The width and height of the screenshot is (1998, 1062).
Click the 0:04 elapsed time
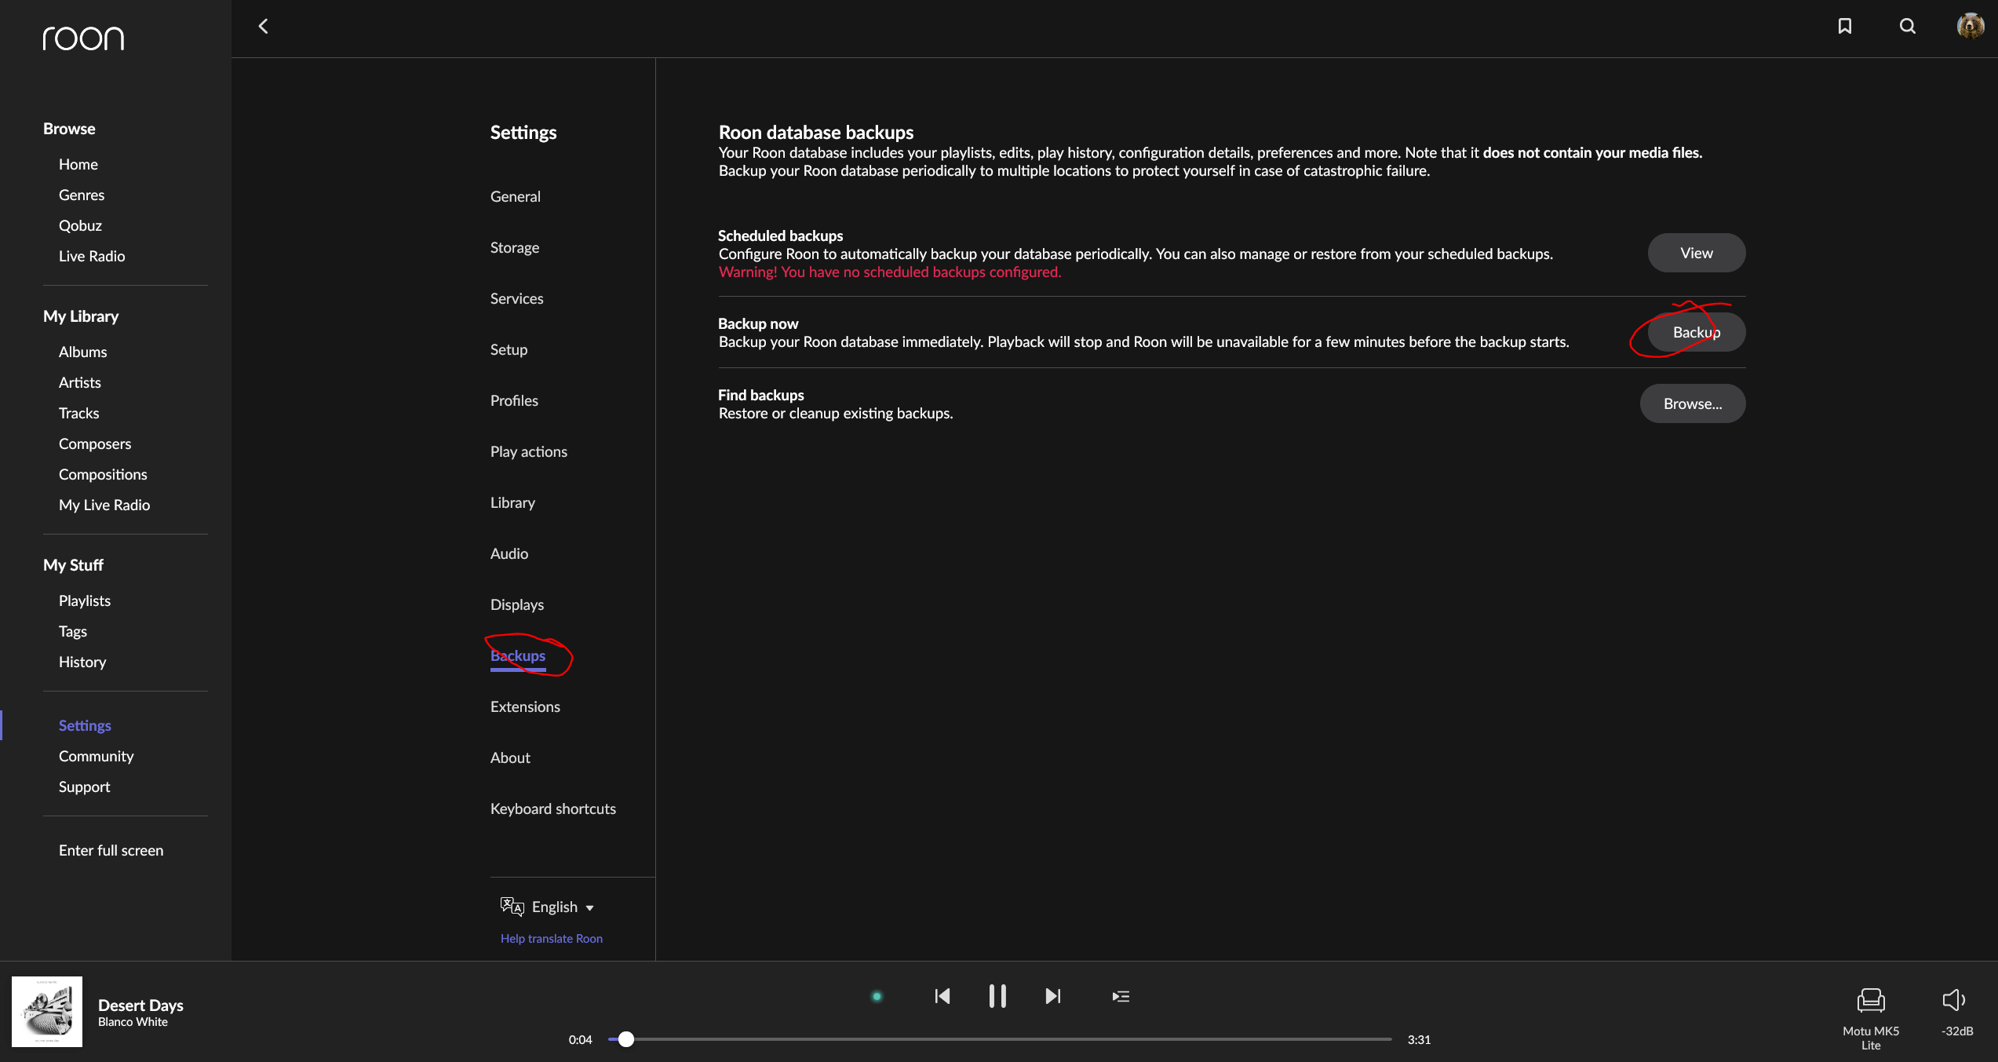point(581,1039)
